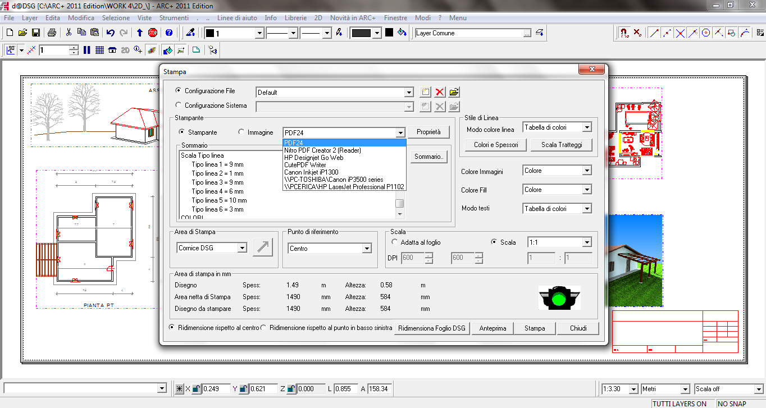This screenshot has height=408, width=766.
Task: Click the red STOP sign icon
Action: (x=153, y=33)
